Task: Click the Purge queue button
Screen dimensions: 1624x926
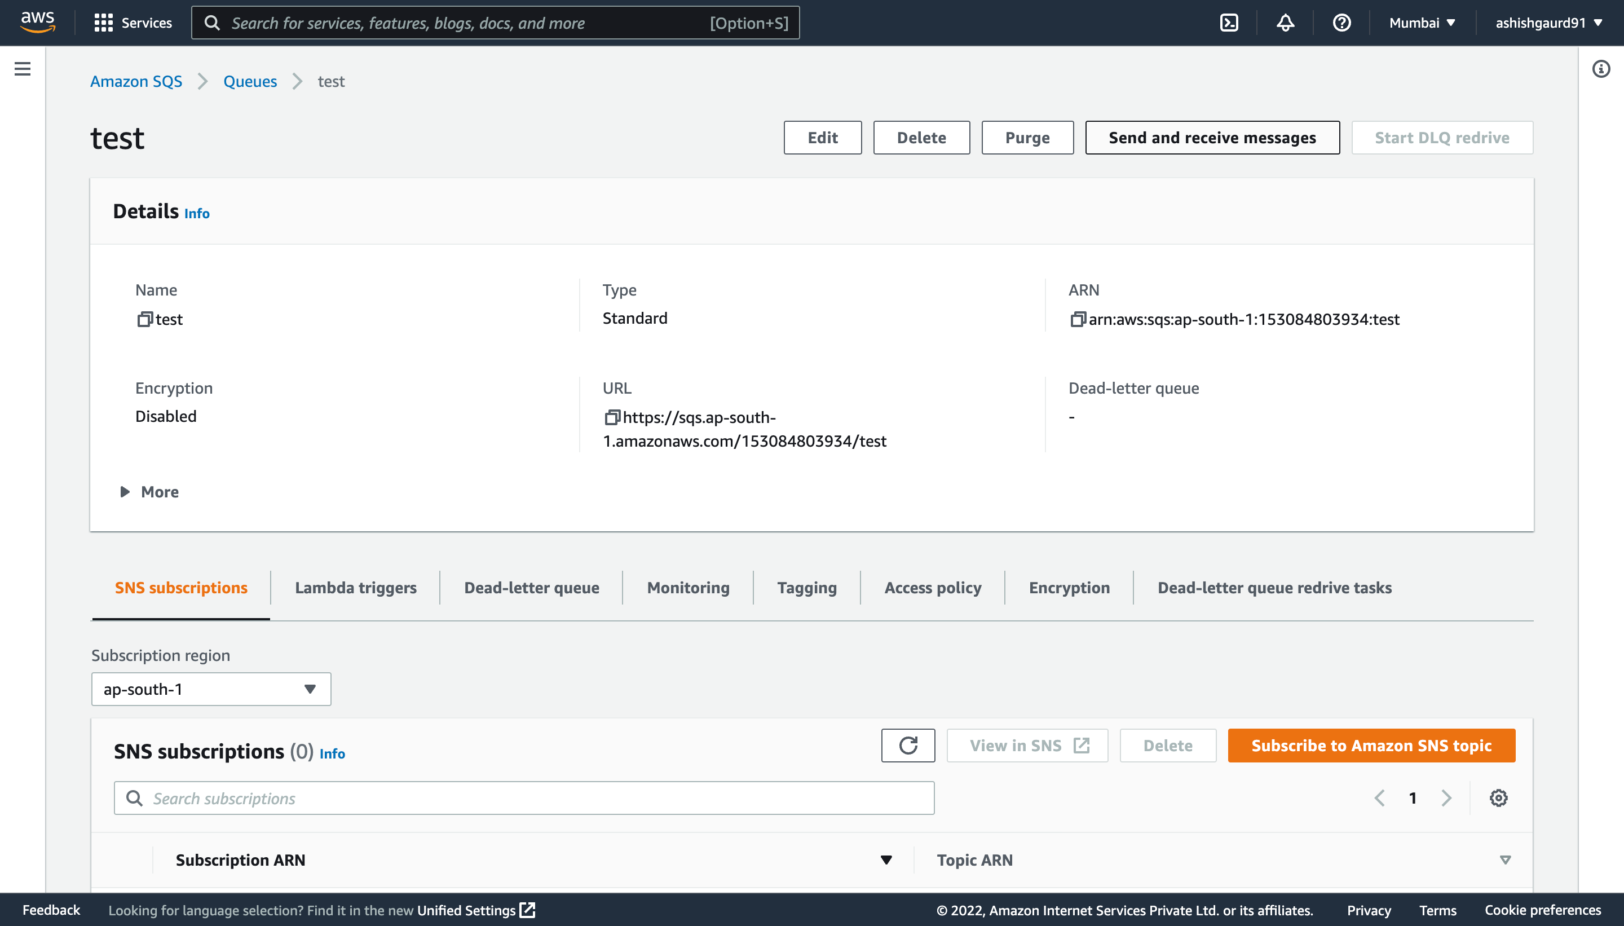Action: pos(1029,137)
